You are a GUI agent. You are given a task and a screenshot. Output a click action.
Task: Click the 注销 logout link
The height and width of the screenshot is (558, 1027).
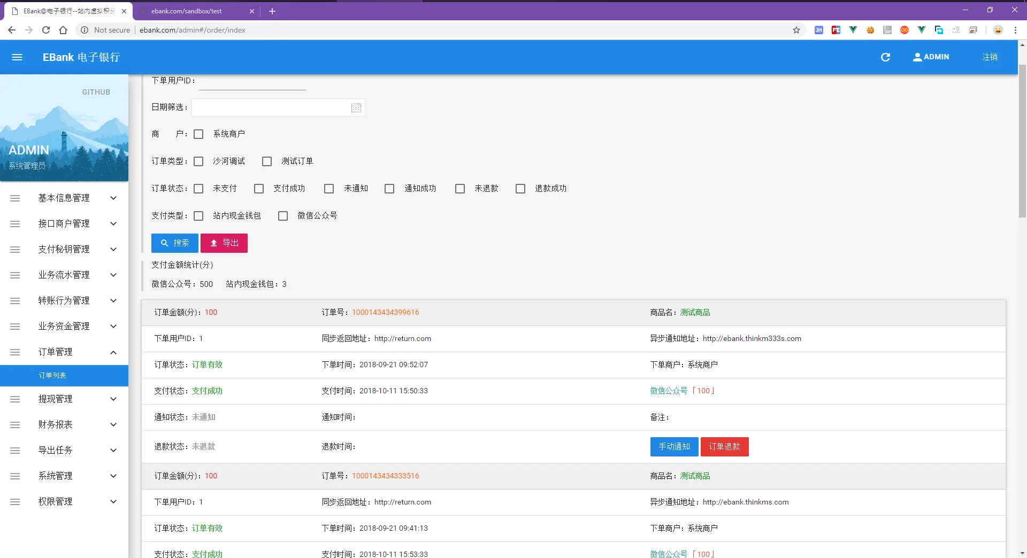pos(990,57)
